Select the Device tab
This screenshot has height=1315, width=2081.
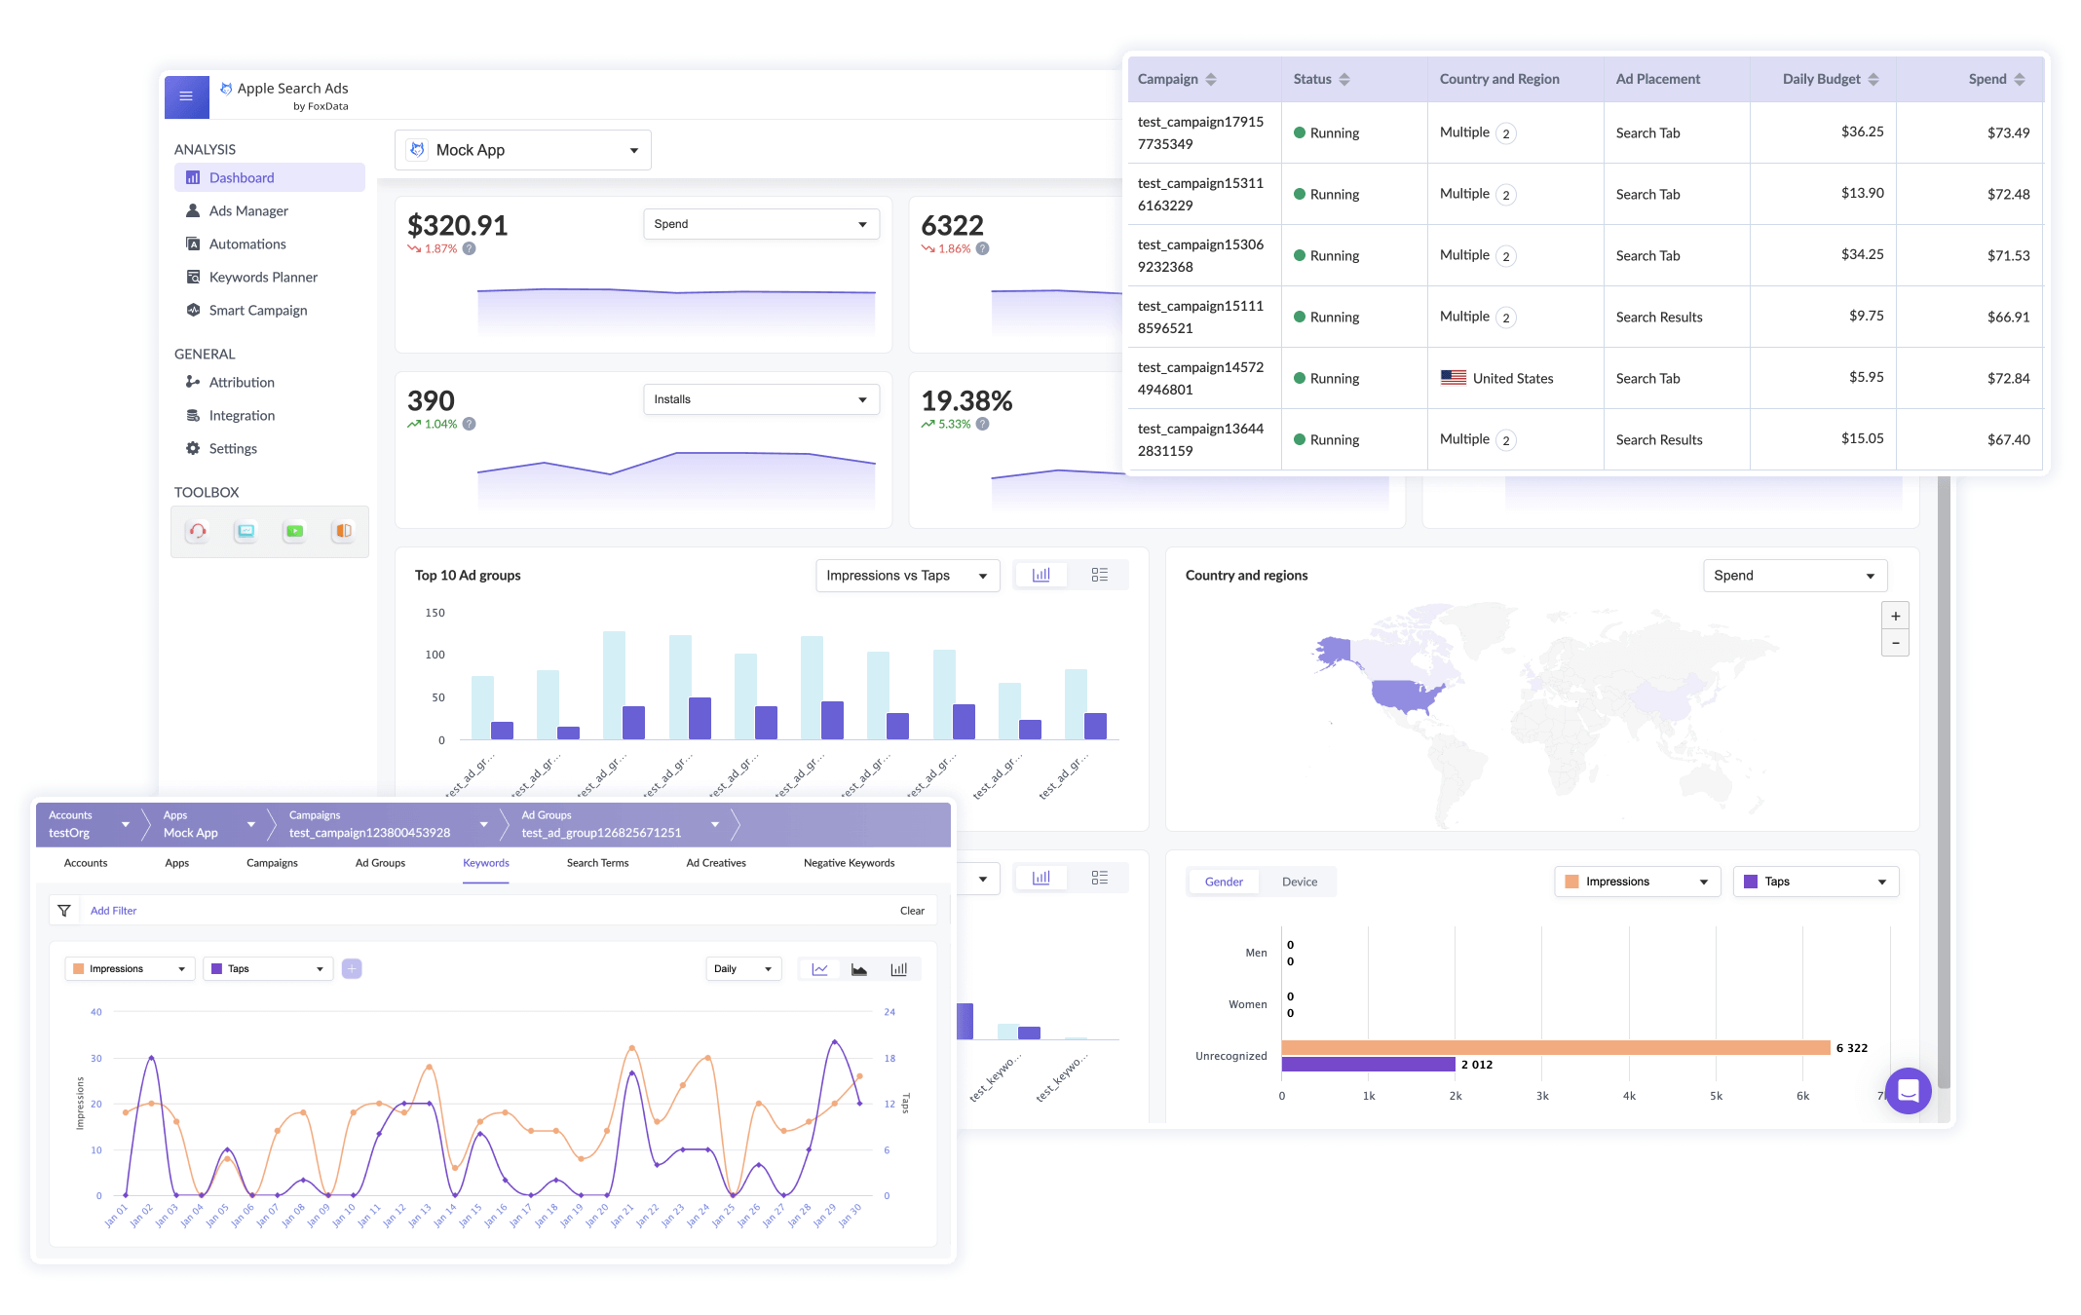[x=1299, y=882]
